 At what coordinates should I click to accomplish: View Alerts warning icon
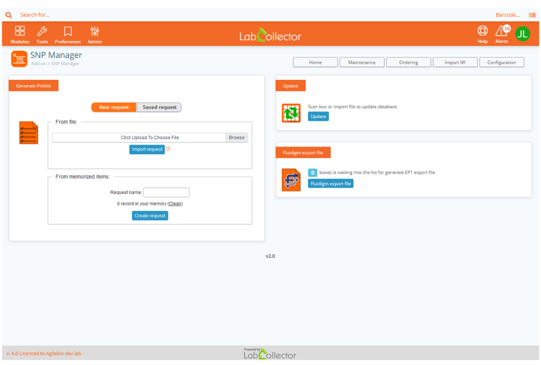click(x=501, y=31)
